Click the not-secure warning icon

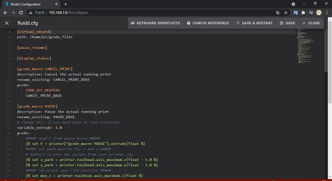tap(31, 13)
